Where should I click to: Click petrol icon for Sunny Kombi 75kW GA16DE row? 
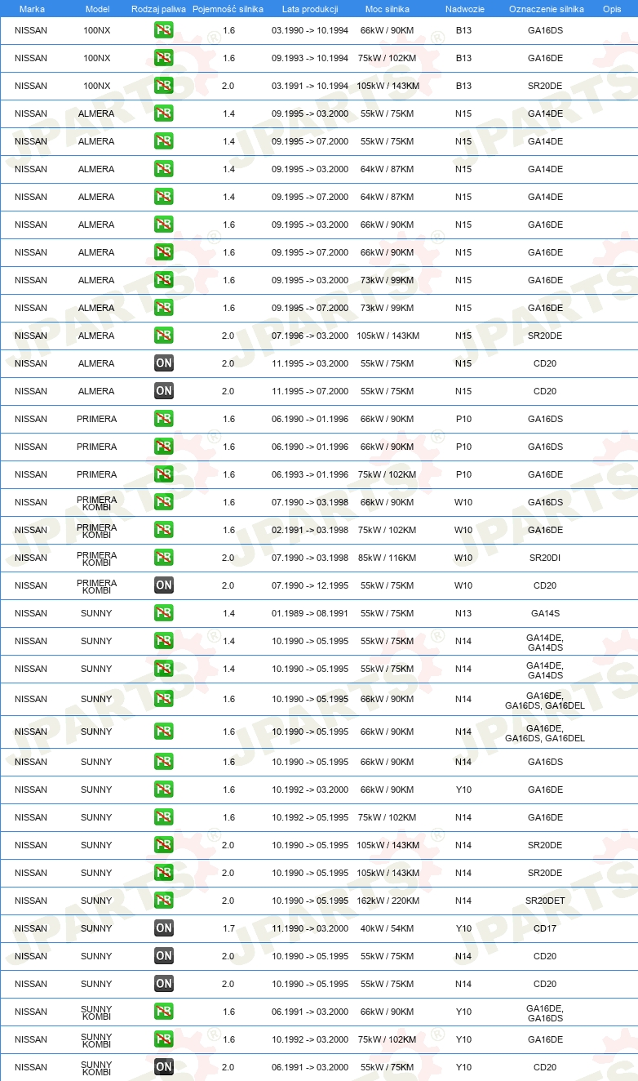pyautogui.click(x=164, y=1039)
